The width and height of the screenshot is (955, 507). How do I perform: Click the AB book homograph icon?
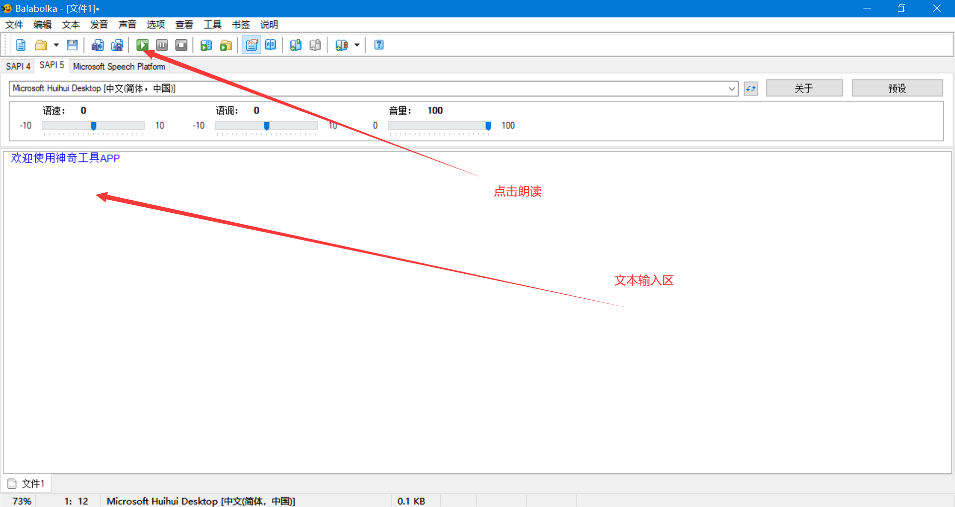pyautogui.click(x=271, y=45)
